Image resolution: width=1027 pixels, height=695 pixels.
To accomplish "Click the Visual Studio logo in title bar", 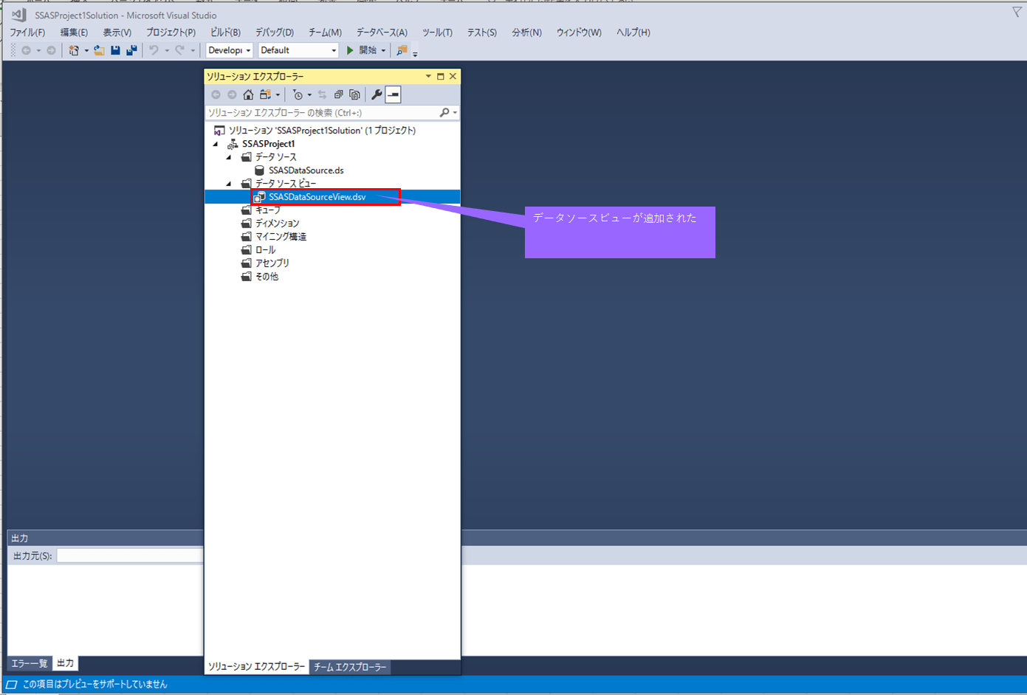I will point(19,15).
